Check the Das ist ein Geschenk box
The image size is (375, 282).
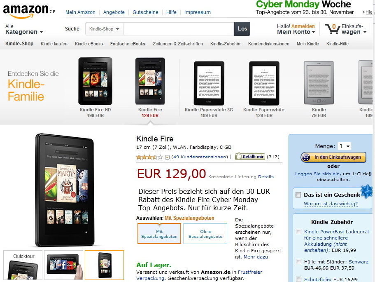click(298, 195)
